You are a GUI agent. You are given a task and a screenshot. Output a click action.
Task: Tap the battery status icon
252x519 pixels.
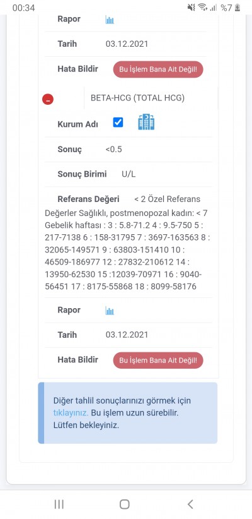click(x=238, y=8)
